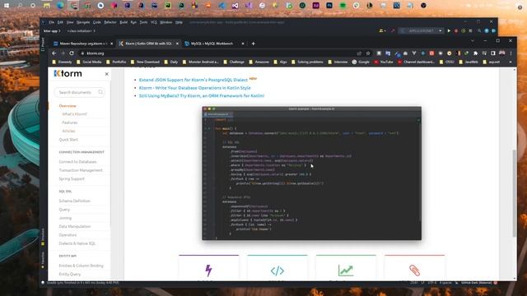Open IntelliJ Tools menu
This screenshot has width=527, height=296.
[143, 22]
